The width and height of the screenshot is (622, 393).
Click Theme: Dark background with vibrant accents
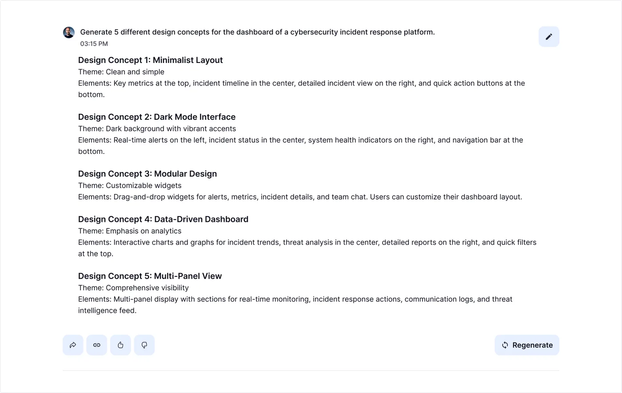point(157,129)
